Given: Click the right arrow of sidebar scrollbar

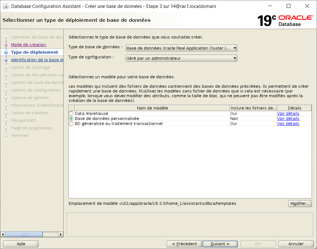Looking at the screenshot, I should (61, 234).
